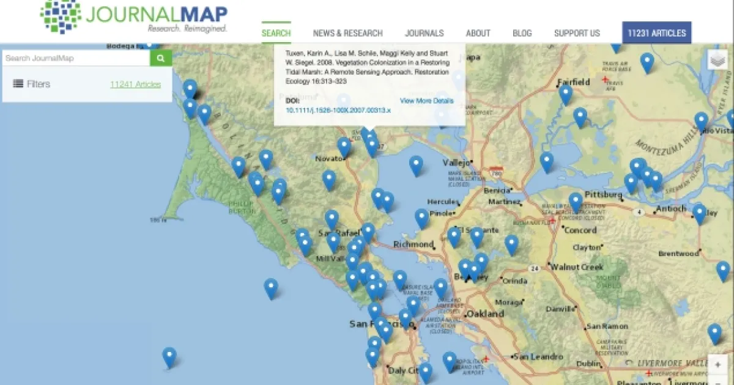734x385 pixels.
Task: Select the map pin at Novato
Action: 344,146
